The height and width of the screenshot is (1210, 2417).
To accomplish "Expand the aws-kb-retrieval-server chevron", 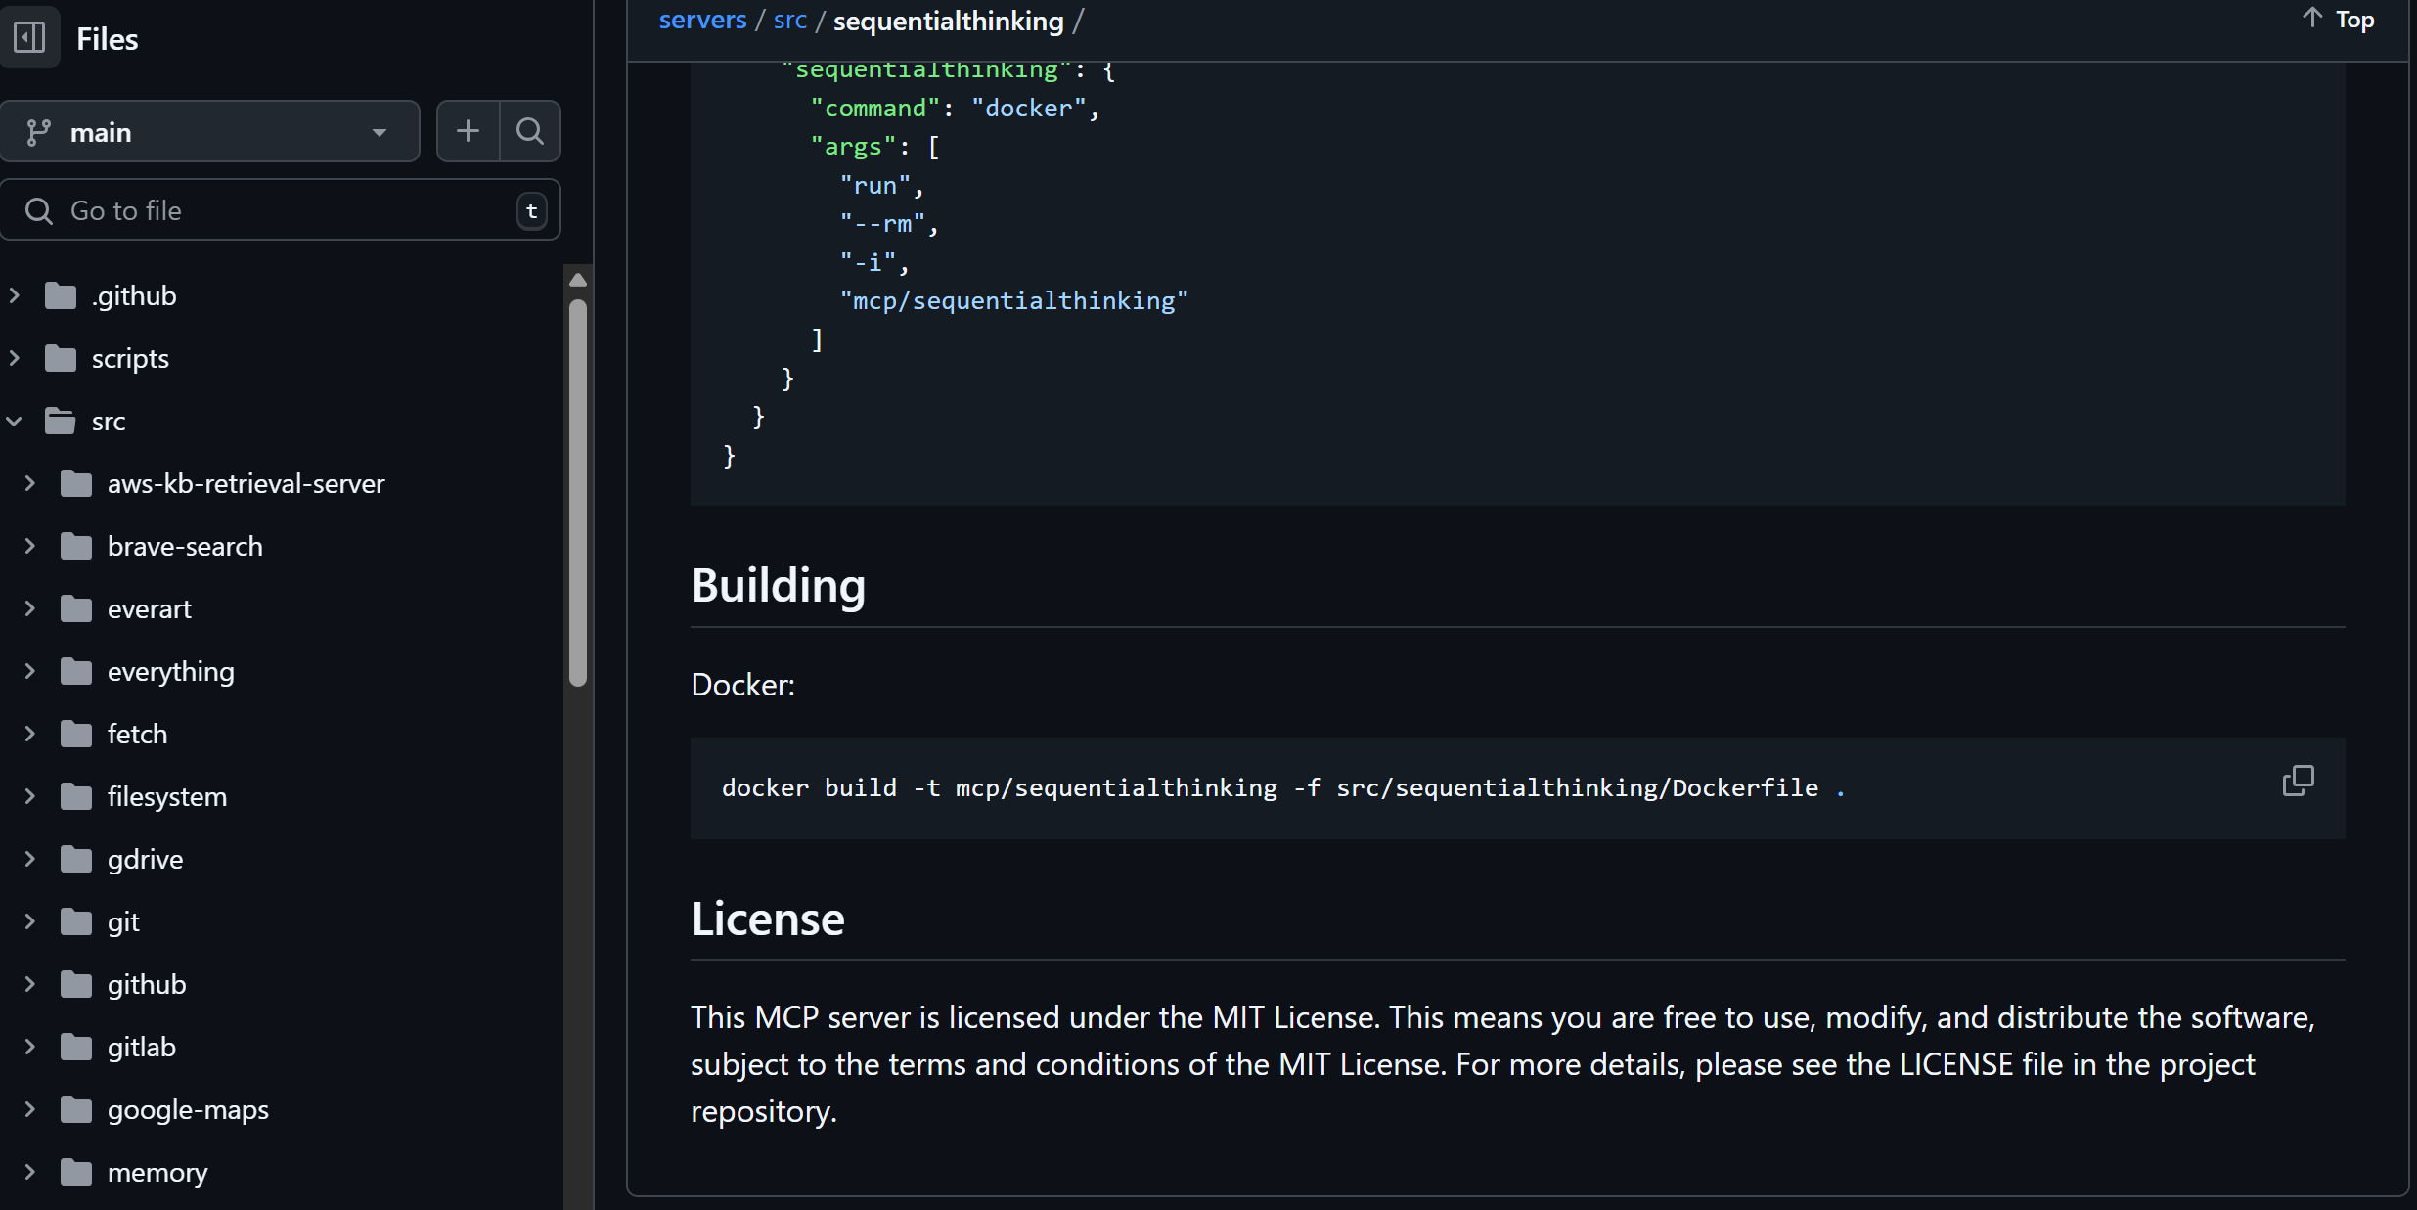I will [x=30, y=483].
